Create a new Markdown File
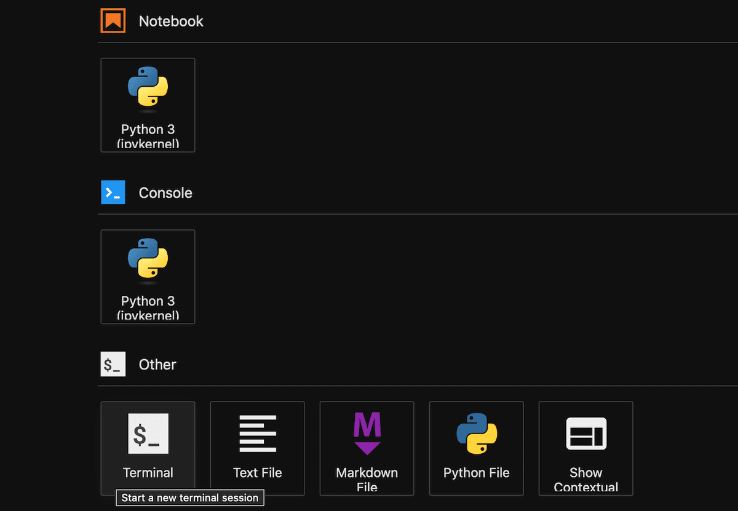This screenshot has height=511, width=738. click(x=367, y=449)
